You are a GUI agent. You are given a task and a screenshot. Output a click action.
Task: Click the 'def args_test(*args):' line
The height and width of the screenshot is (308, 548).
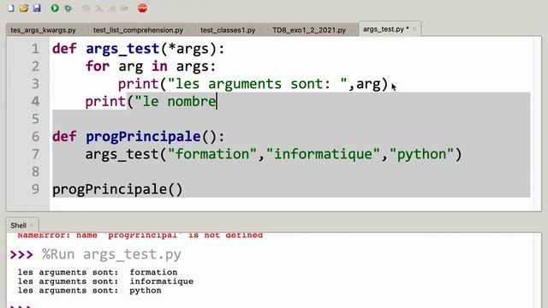tap(139, 49)
